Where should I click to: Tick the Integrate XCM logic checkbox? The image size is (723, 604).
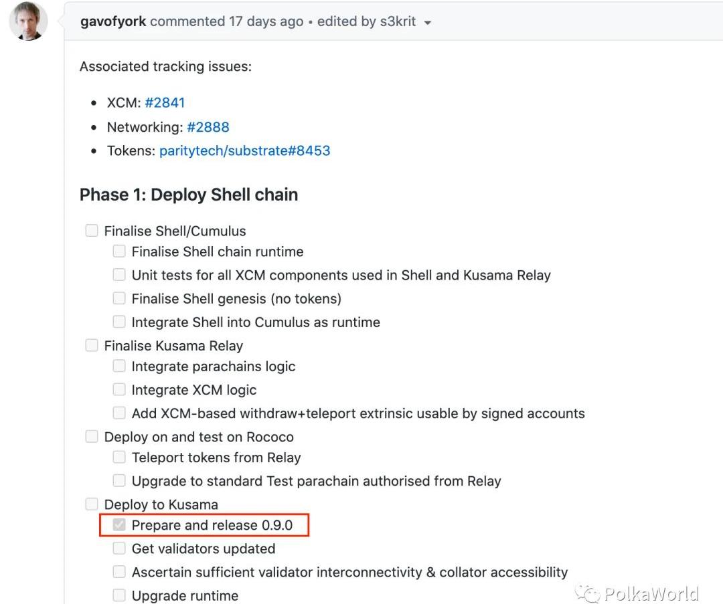point(119,390)
